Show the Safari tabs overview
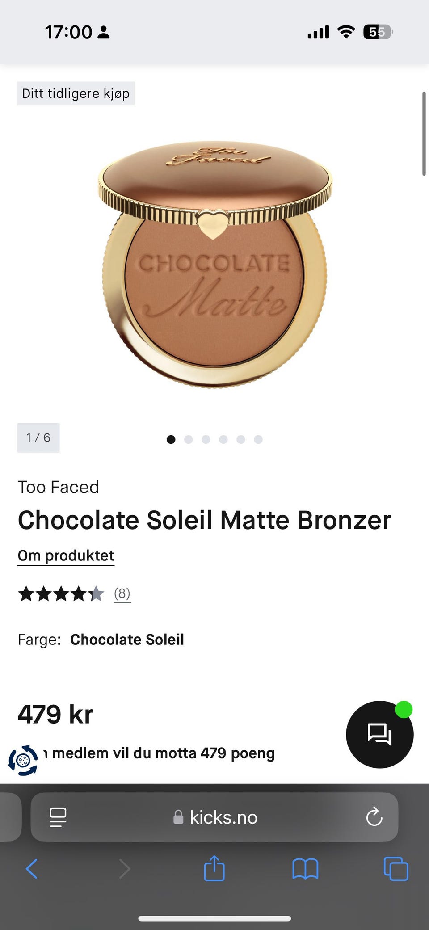The image size is (429, 930). point(396,869)
